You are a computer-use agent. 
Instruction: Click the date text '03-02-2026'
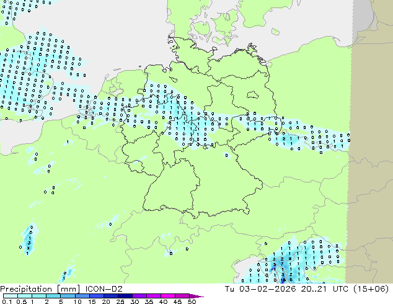click(x=267, y=289)
